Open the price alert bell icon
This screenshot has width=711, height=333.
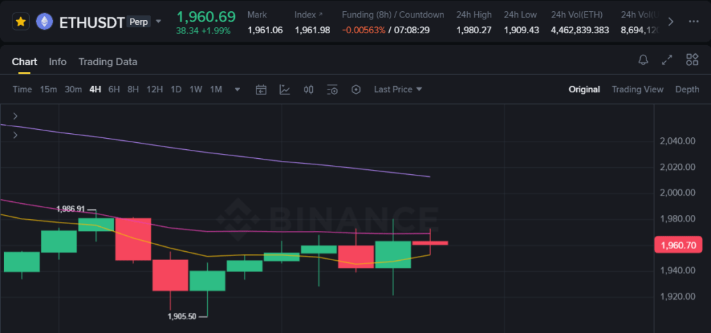(x=643, y=60)
